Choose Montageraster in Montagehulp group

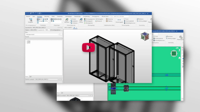point(88,23)
